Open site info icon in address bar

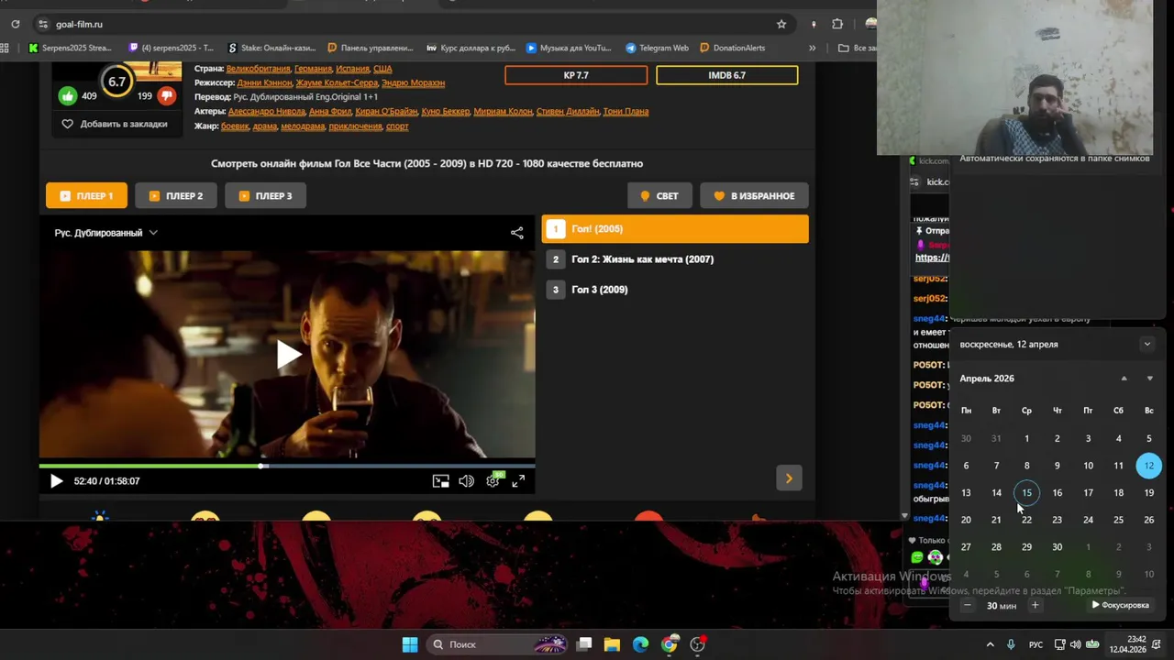coord(42,24)
